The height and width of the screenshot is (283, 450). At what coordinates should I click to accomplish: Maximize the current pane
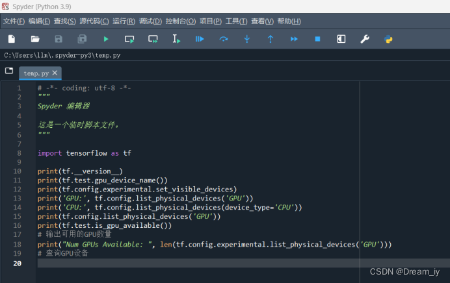341,39
